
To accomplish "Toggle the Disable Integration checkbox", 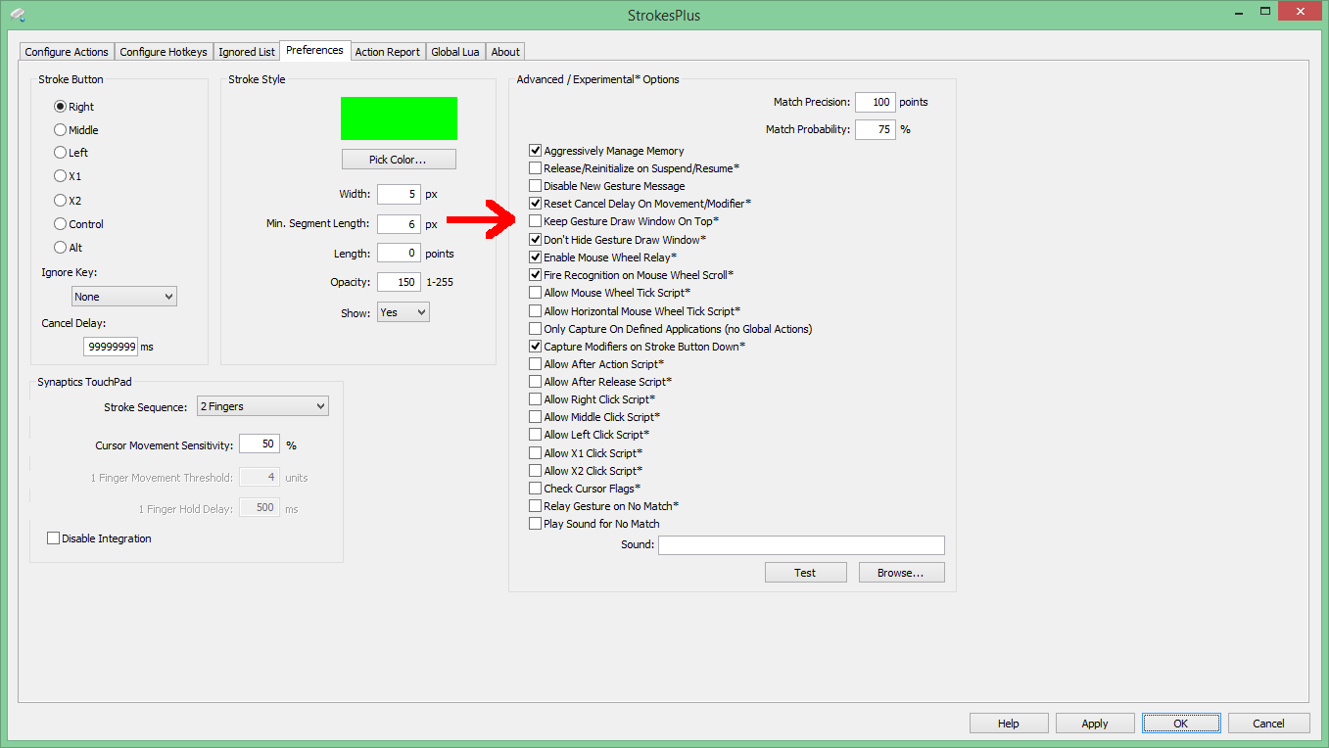I will click(x=54, y=538).
